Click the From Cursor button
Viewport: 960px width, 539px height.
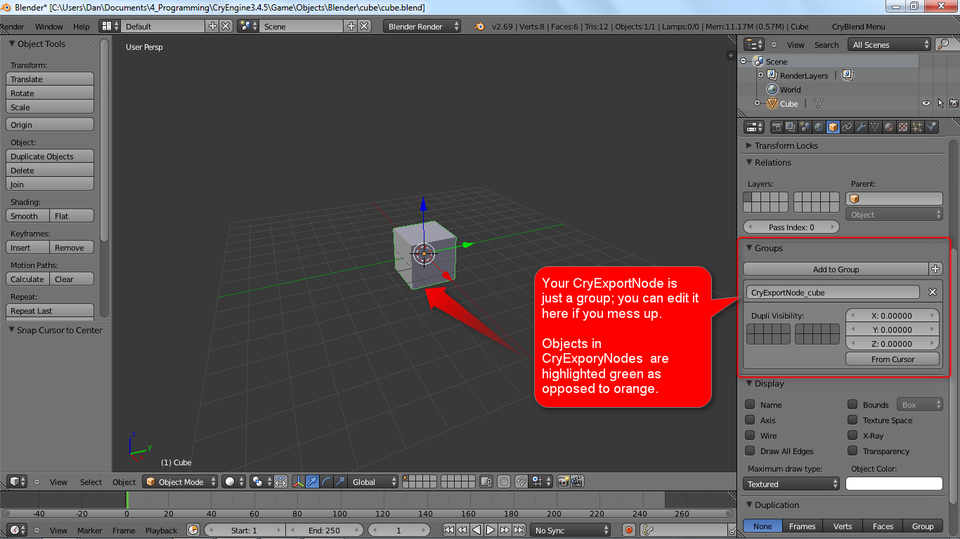coord(893,359)
